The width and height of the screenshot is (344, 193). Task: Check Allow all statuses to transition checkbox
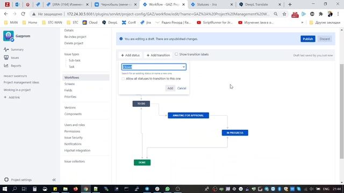pos(123,79)
